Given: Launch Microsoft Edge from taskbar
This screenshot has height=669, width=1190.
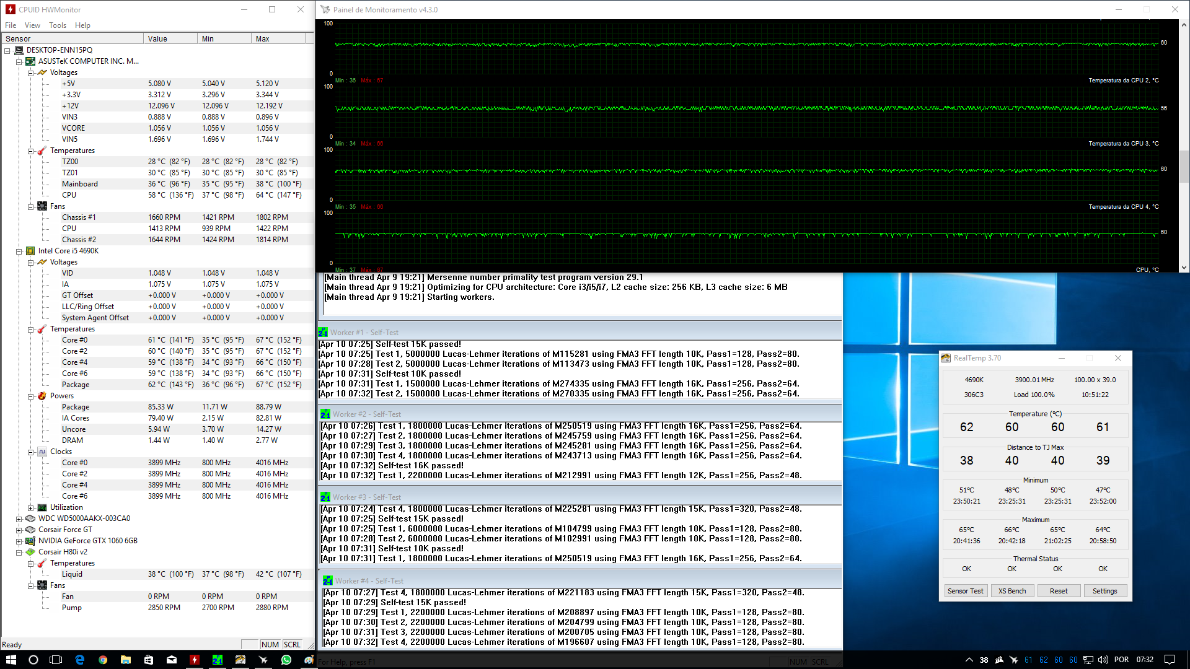Looking at the screenshot, I should 80,660.
